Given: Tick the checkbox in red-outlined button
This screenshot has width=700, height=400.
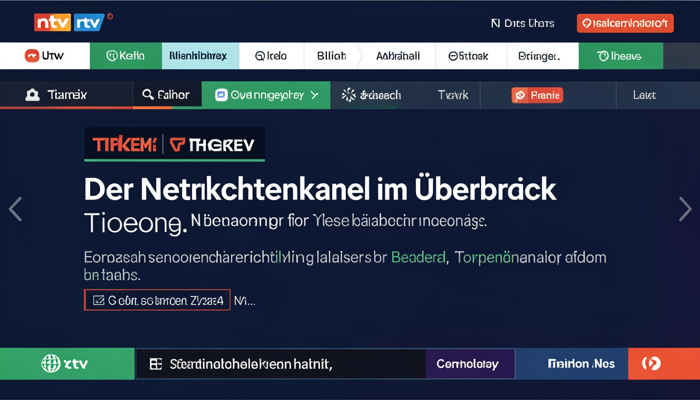Looking at the screenshot, I should 98,300.
